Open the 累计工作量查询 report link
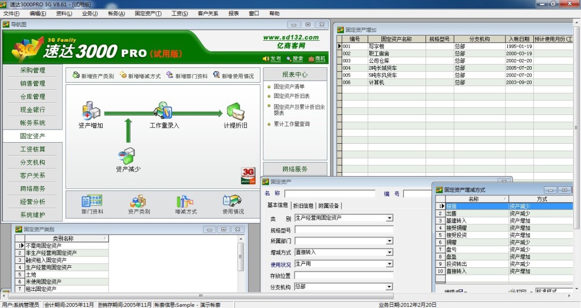Viewport: 581px width, 308px height. pos(292,124)
